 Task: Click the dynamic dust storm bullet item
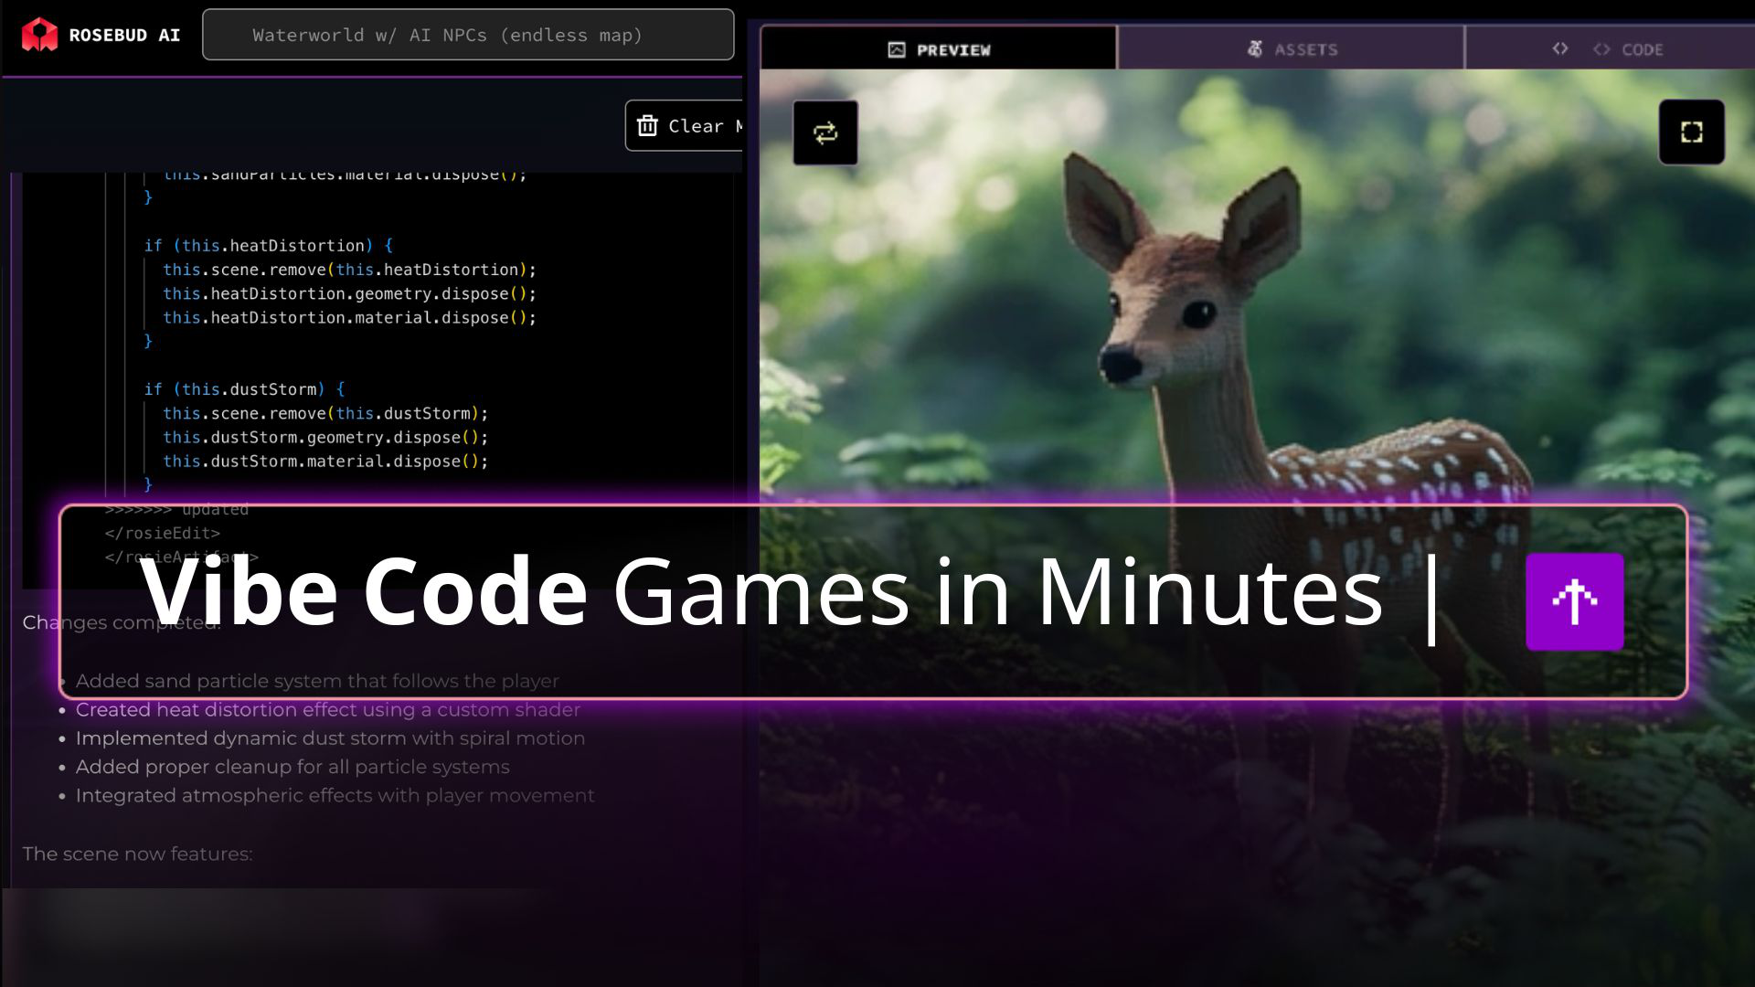(x=330, y=738)
